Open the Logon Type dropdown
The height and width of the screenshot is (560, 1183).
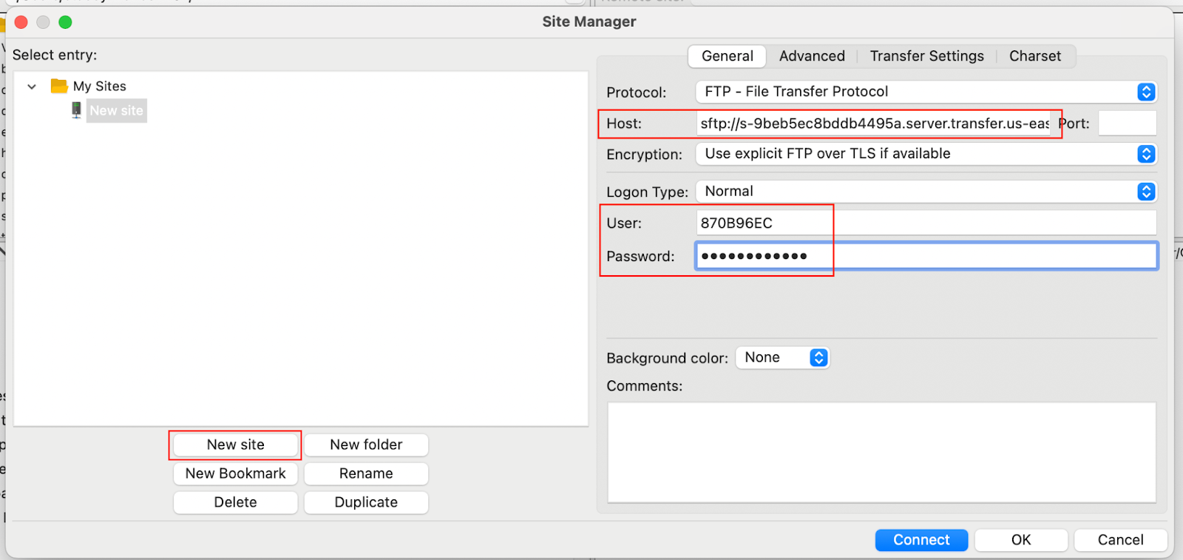click(926, 192)
